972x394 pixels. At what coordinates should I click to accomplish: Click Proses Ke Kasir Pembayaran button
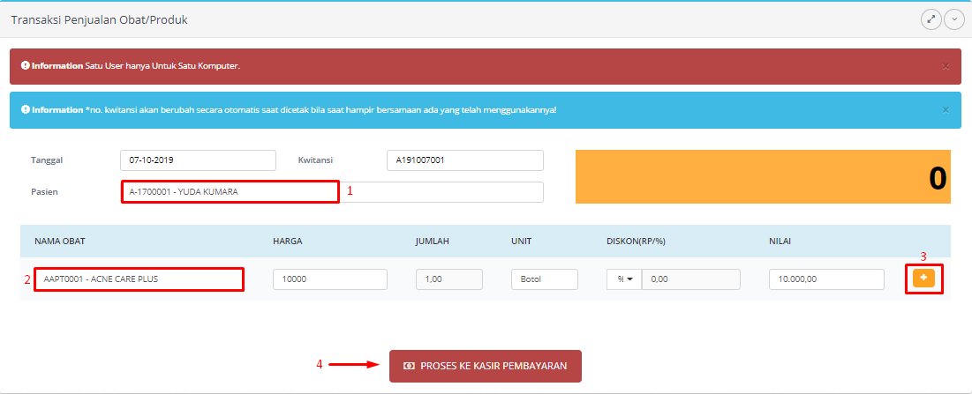(485, 366)
